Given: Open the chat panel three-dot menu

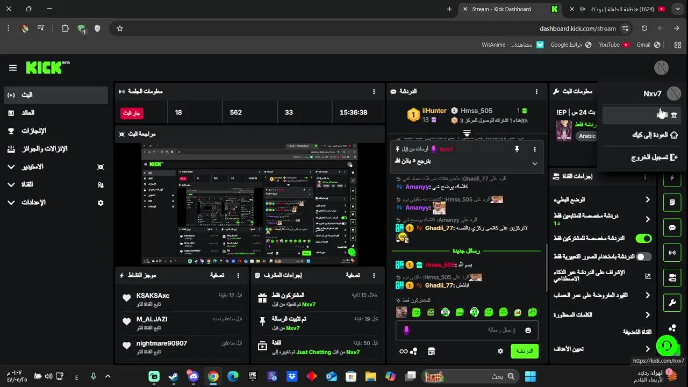Looking at the screenshot, I should click(536, 92).
